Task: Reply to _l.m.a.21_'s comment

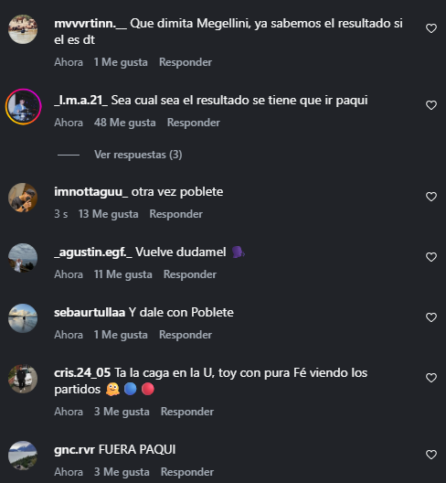Action: 194,123
